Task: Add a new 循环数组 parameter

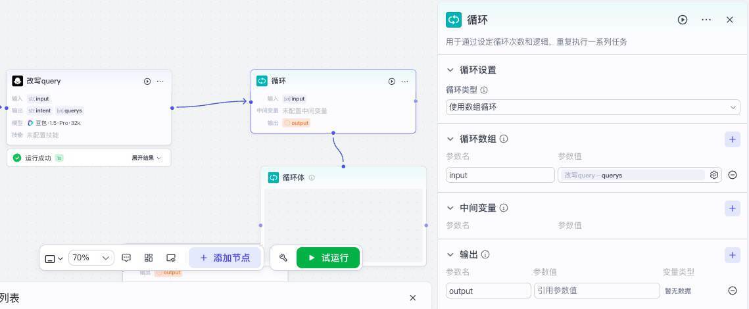Action: click(733, 139)
